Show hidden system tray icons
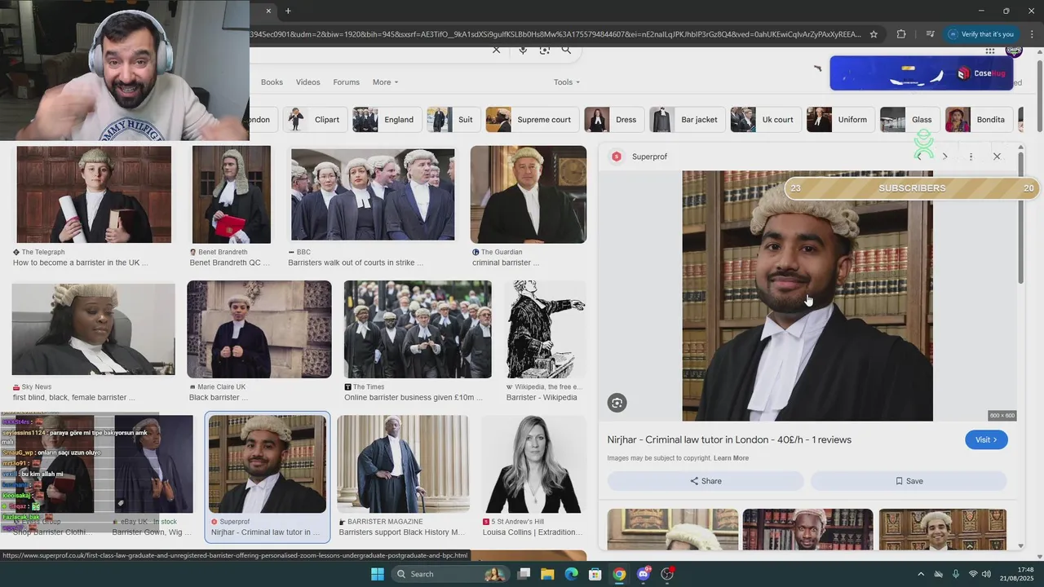Image resolution: width=1044 pixels, height=587 pixels. 921,574
